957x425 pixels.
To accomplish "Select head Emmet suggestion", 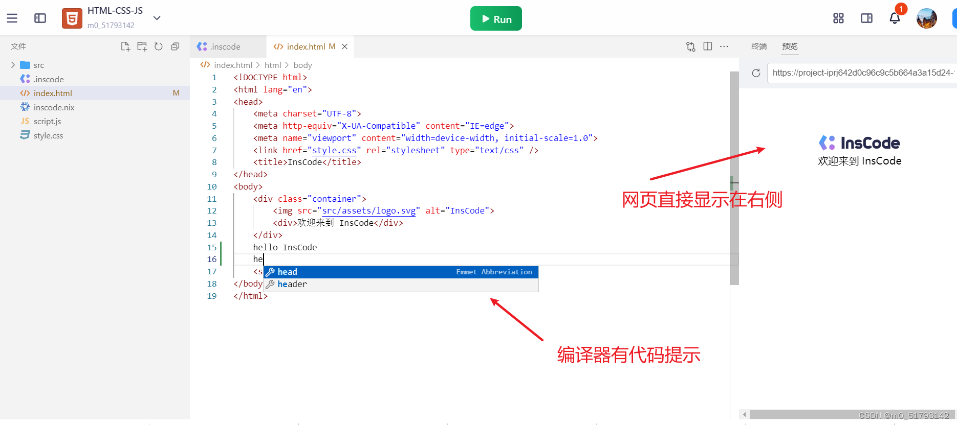I will [x=401, y=272].
